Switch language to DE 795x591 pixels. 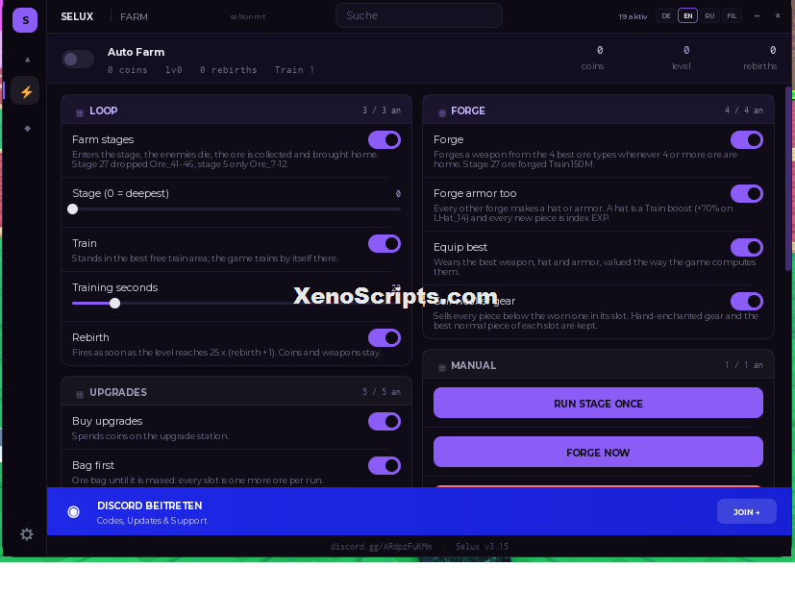[666, 15]
